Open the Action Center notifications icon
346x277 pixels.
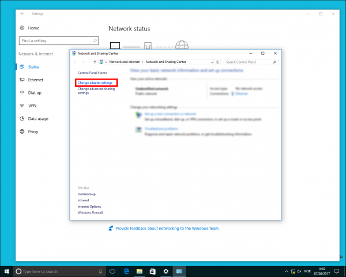[x=337, y=271]
